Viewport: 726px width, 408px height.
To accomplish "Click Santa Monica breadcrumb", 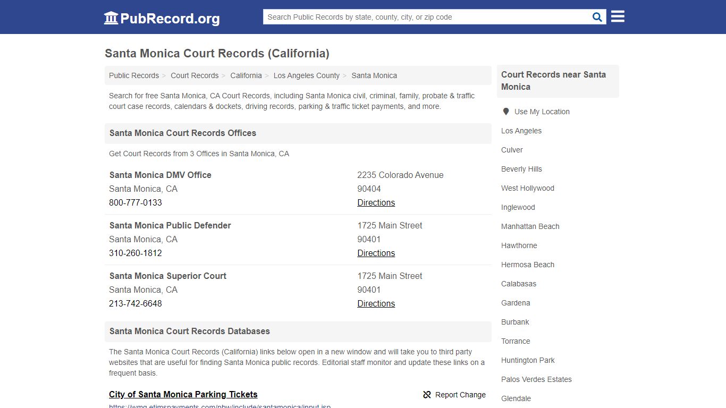I will tap(374, 75).
